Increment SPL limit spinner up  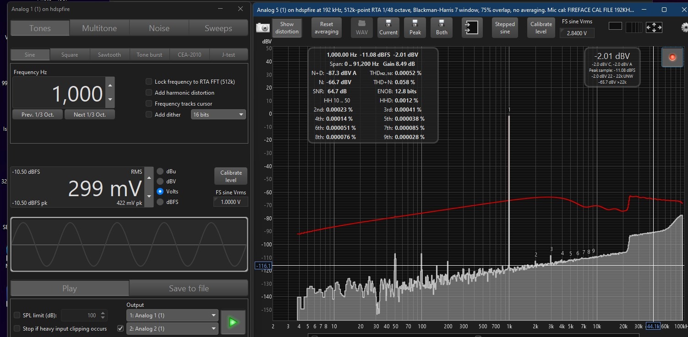pyautogui.click(x=103, y=313)
